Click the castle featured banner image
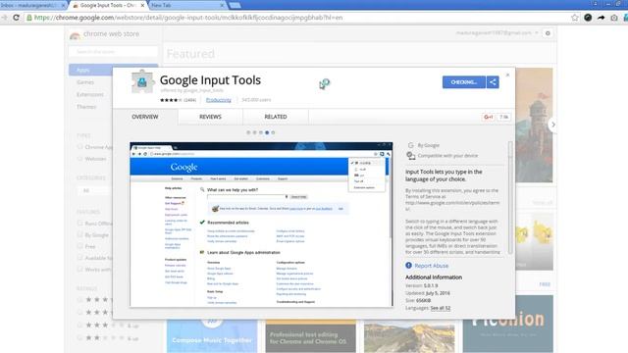 point(534,125)
